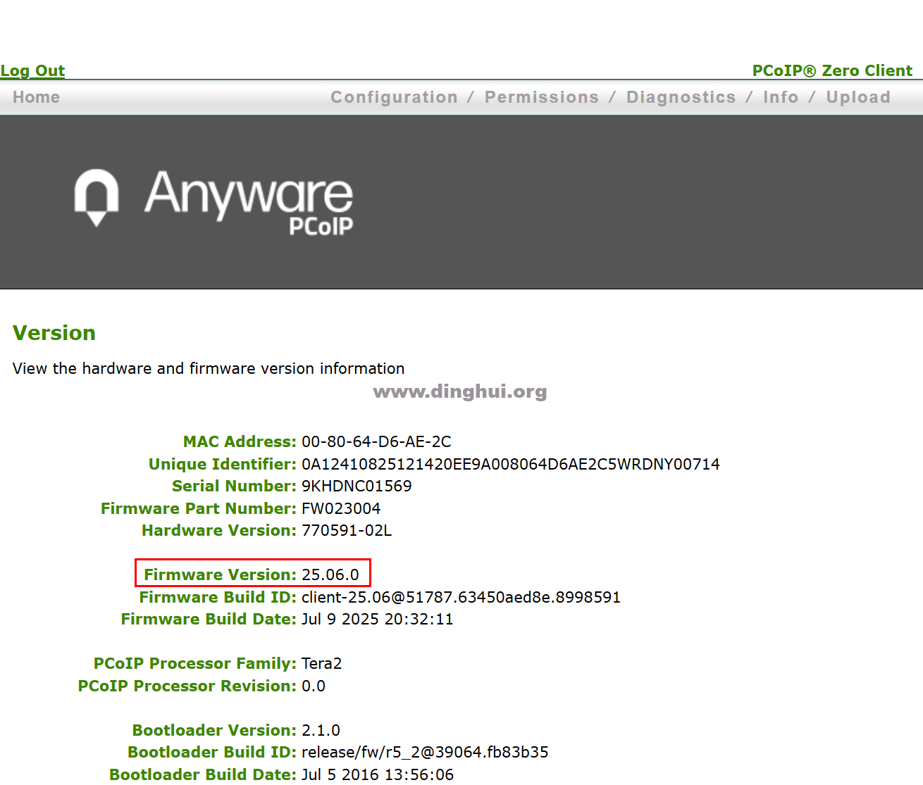923x785 pixels.
Task: Click the Bootloader Version label
Action: coord(214,730)
